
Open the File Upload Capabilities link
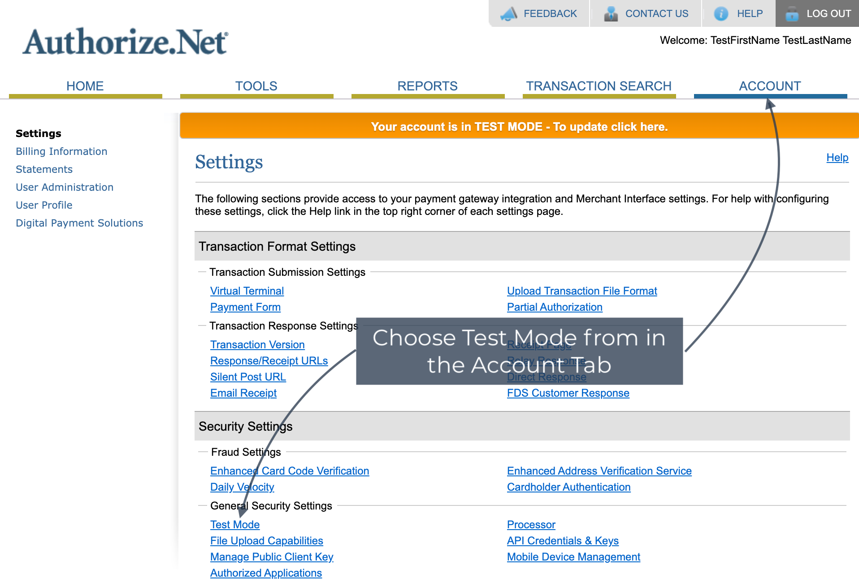pos(267,541)
